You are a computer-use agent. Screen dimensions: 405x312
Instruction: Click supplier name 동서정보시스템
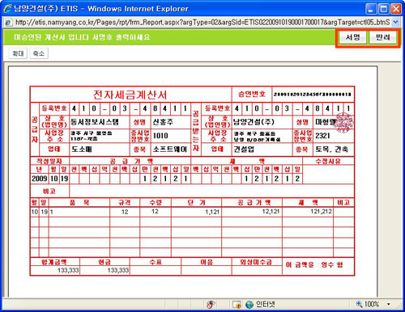point(95,122)
